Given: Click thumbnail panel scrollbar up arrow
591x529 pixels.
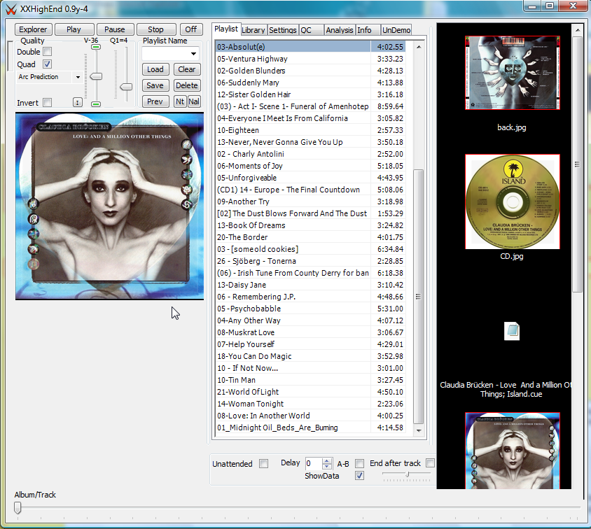Looking at the screenshot, I should (x=577, y=30).
